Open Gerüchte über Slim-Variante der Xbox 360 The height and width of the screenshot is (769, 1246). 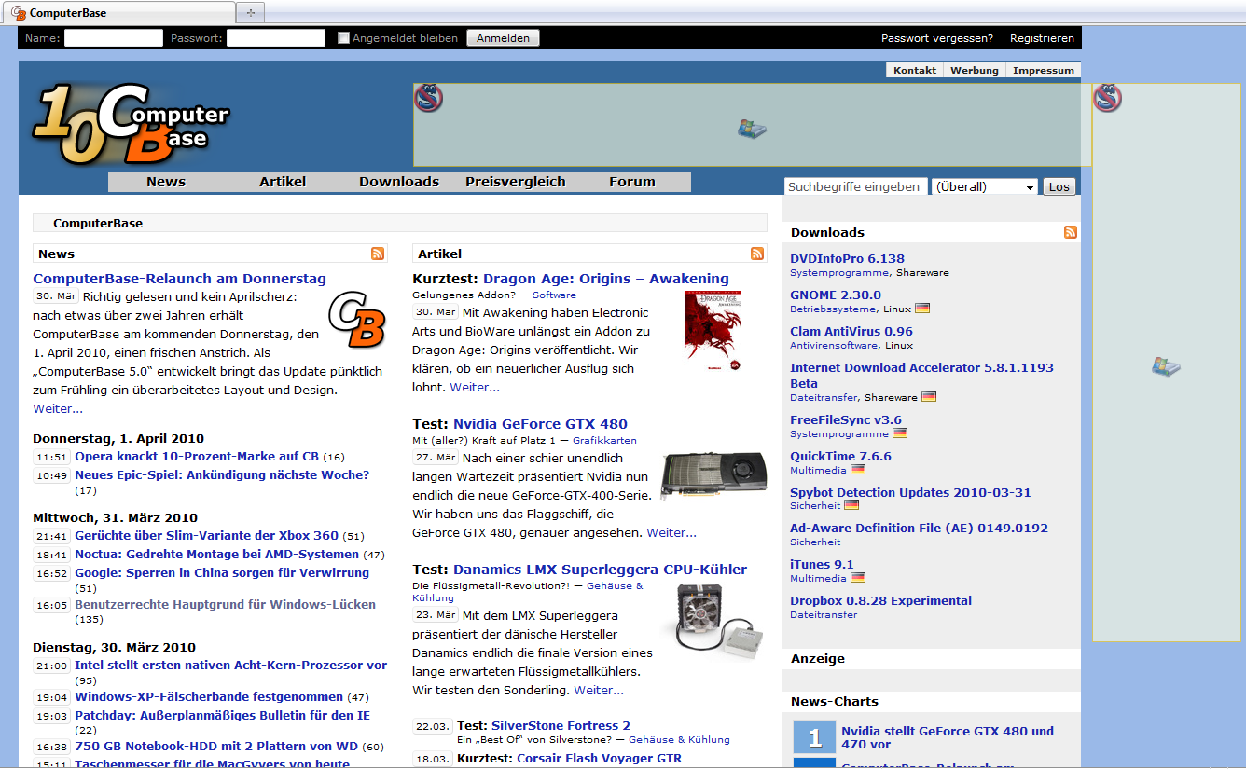click(x=206, y=536)
